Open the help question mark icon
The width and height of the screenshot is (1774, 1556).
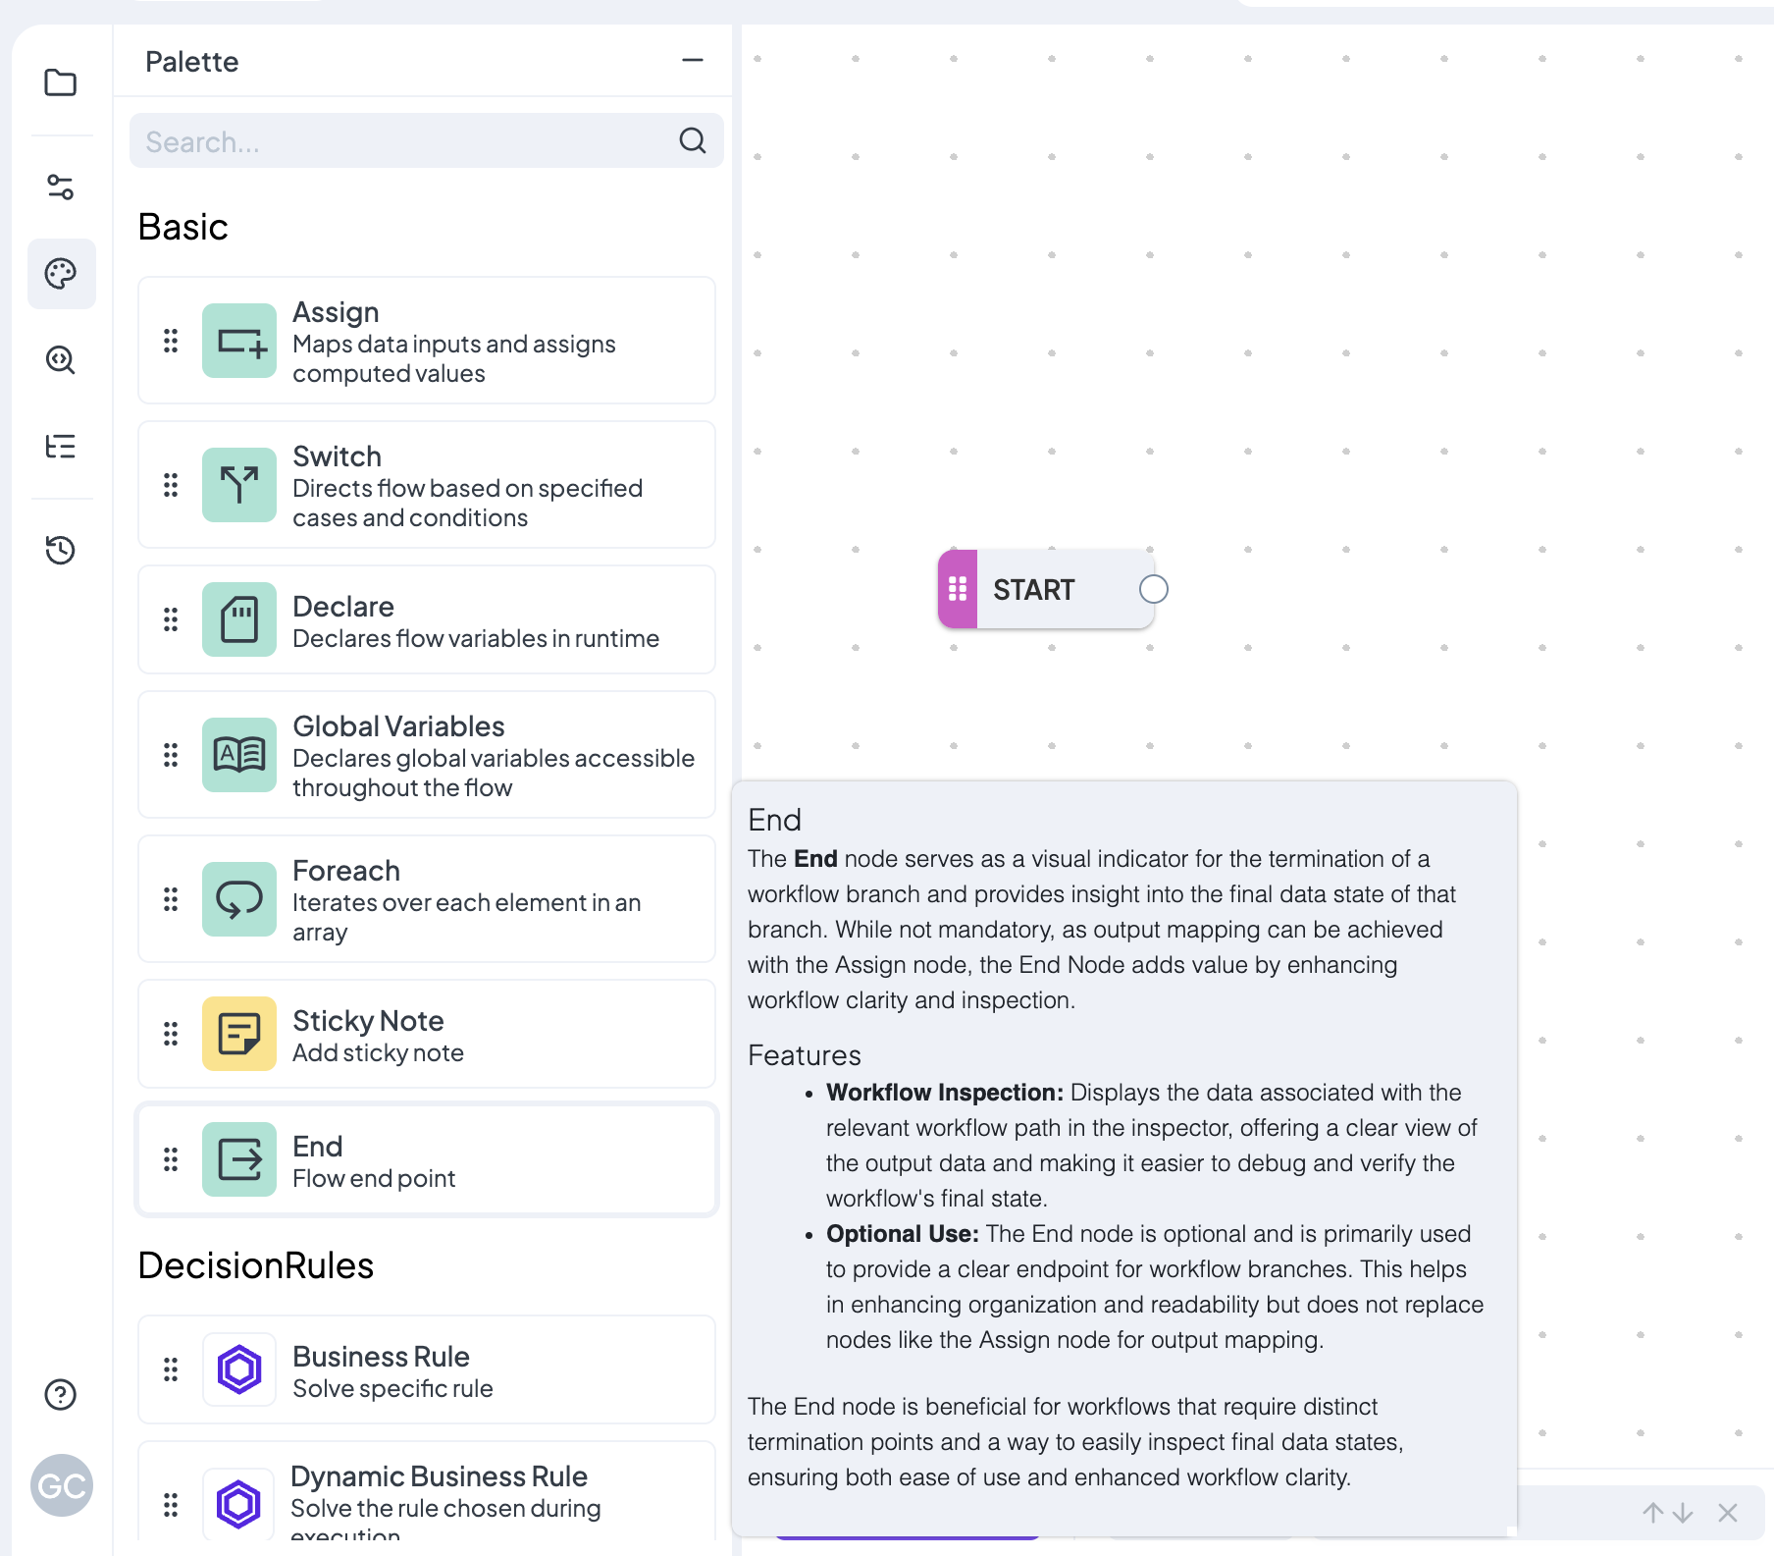[61, 1394]
